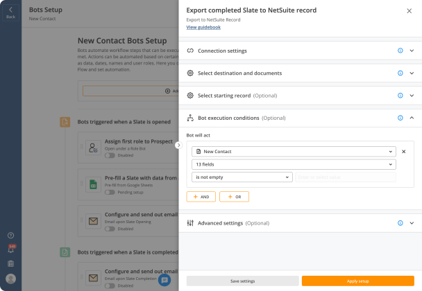Click 'Bots triggered when a Slate is completed' heading
This screenshot has height=291, width=422.
[x=128, y=252]
